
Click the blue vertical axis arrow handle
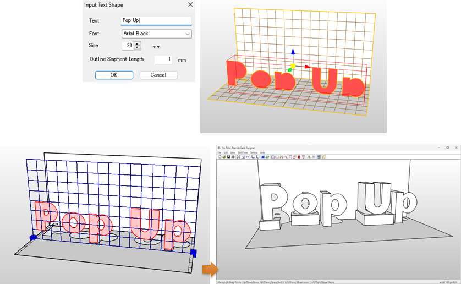[x=293, y=52]
